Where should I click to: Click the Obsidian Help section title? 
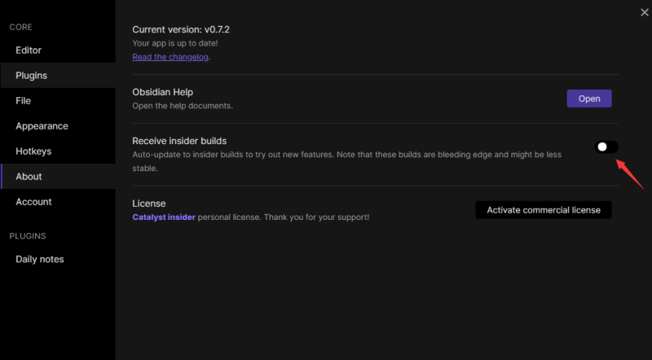[162, 92]
